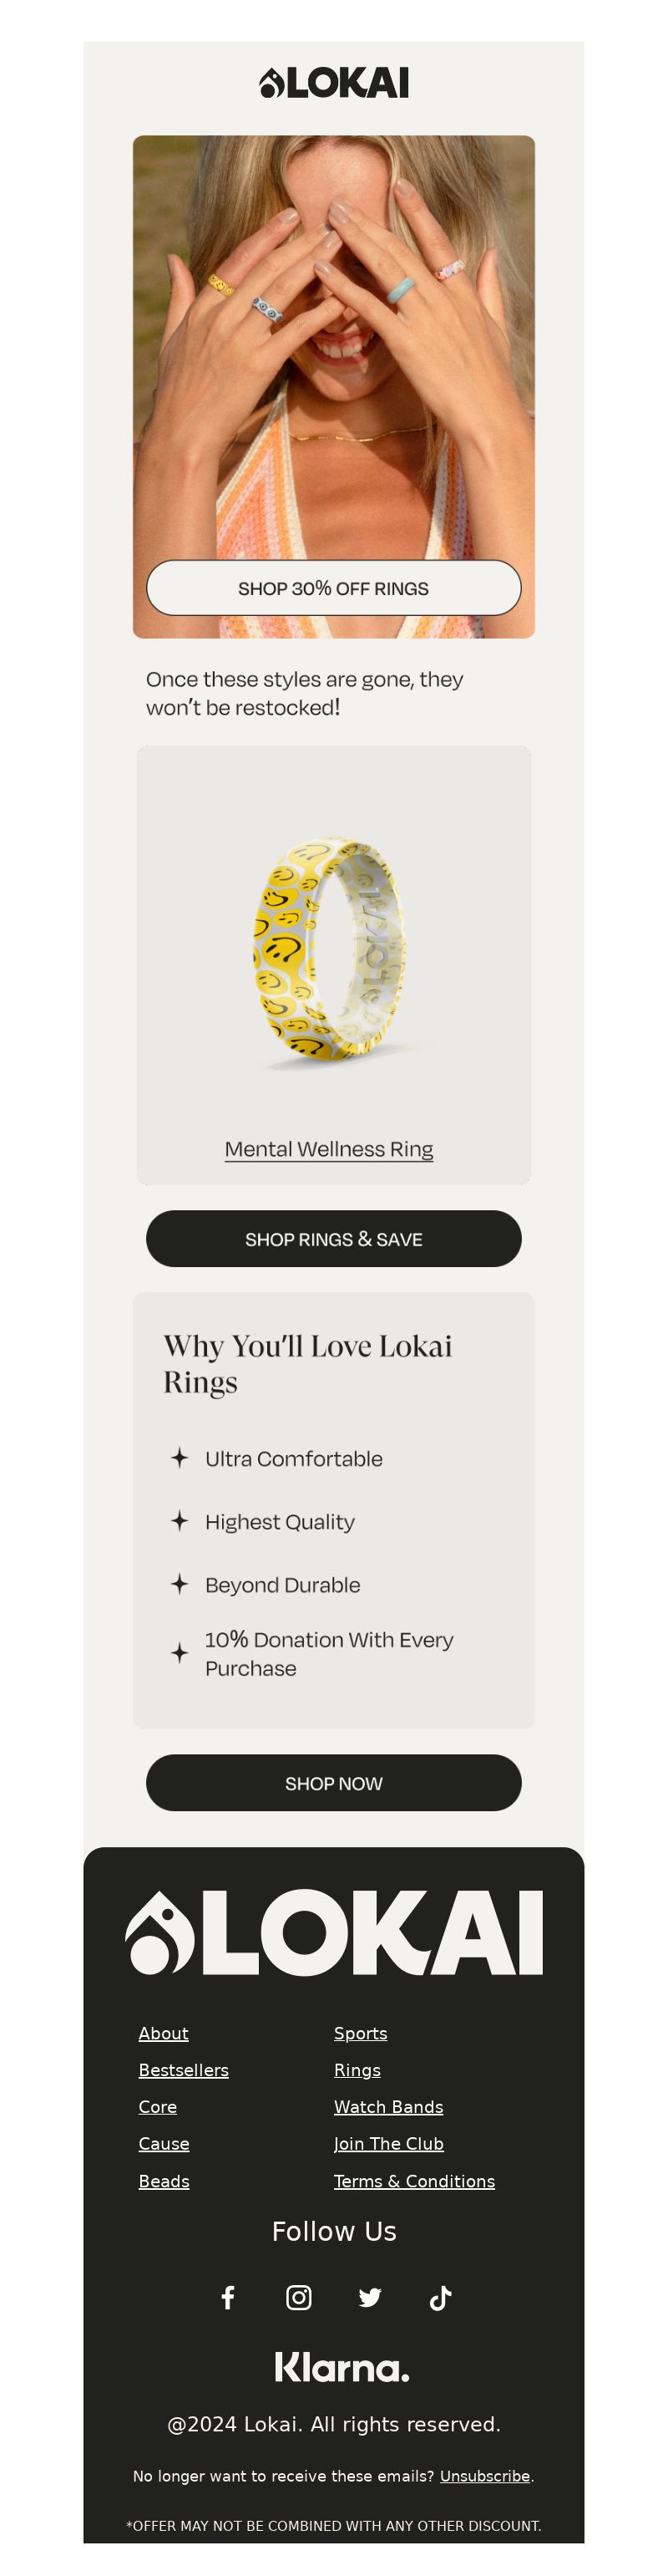668x2576 pixels.
Task: Open the TikTok social icon
Action: (x=440, y=2297)
